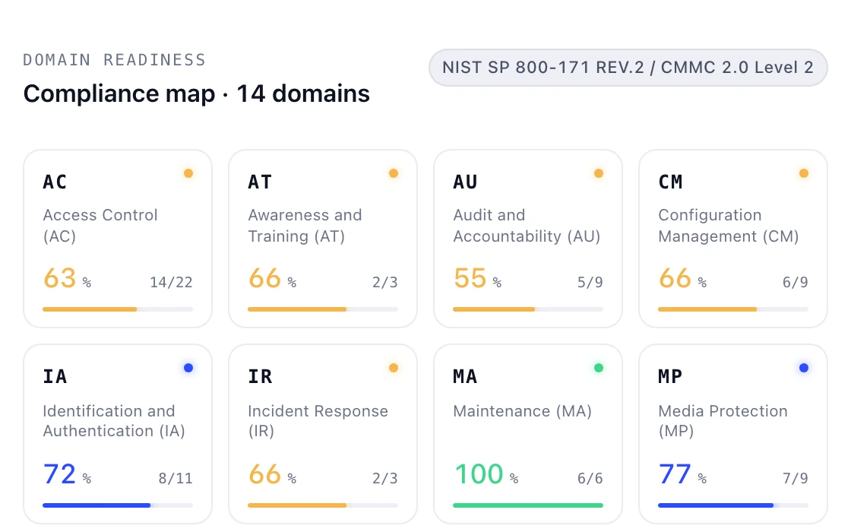This screenshot has height=532, width=851.
Task: Click the orange status dot on AC card
Action: pyautogui.click(x=188, y=173)
